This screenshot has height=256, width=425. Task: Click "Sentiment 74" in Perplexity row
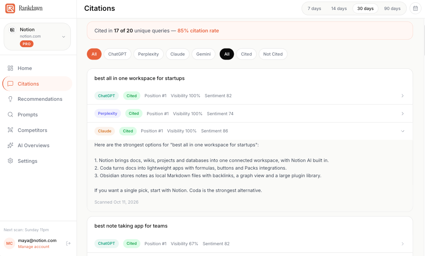click(x=220, y=114)
